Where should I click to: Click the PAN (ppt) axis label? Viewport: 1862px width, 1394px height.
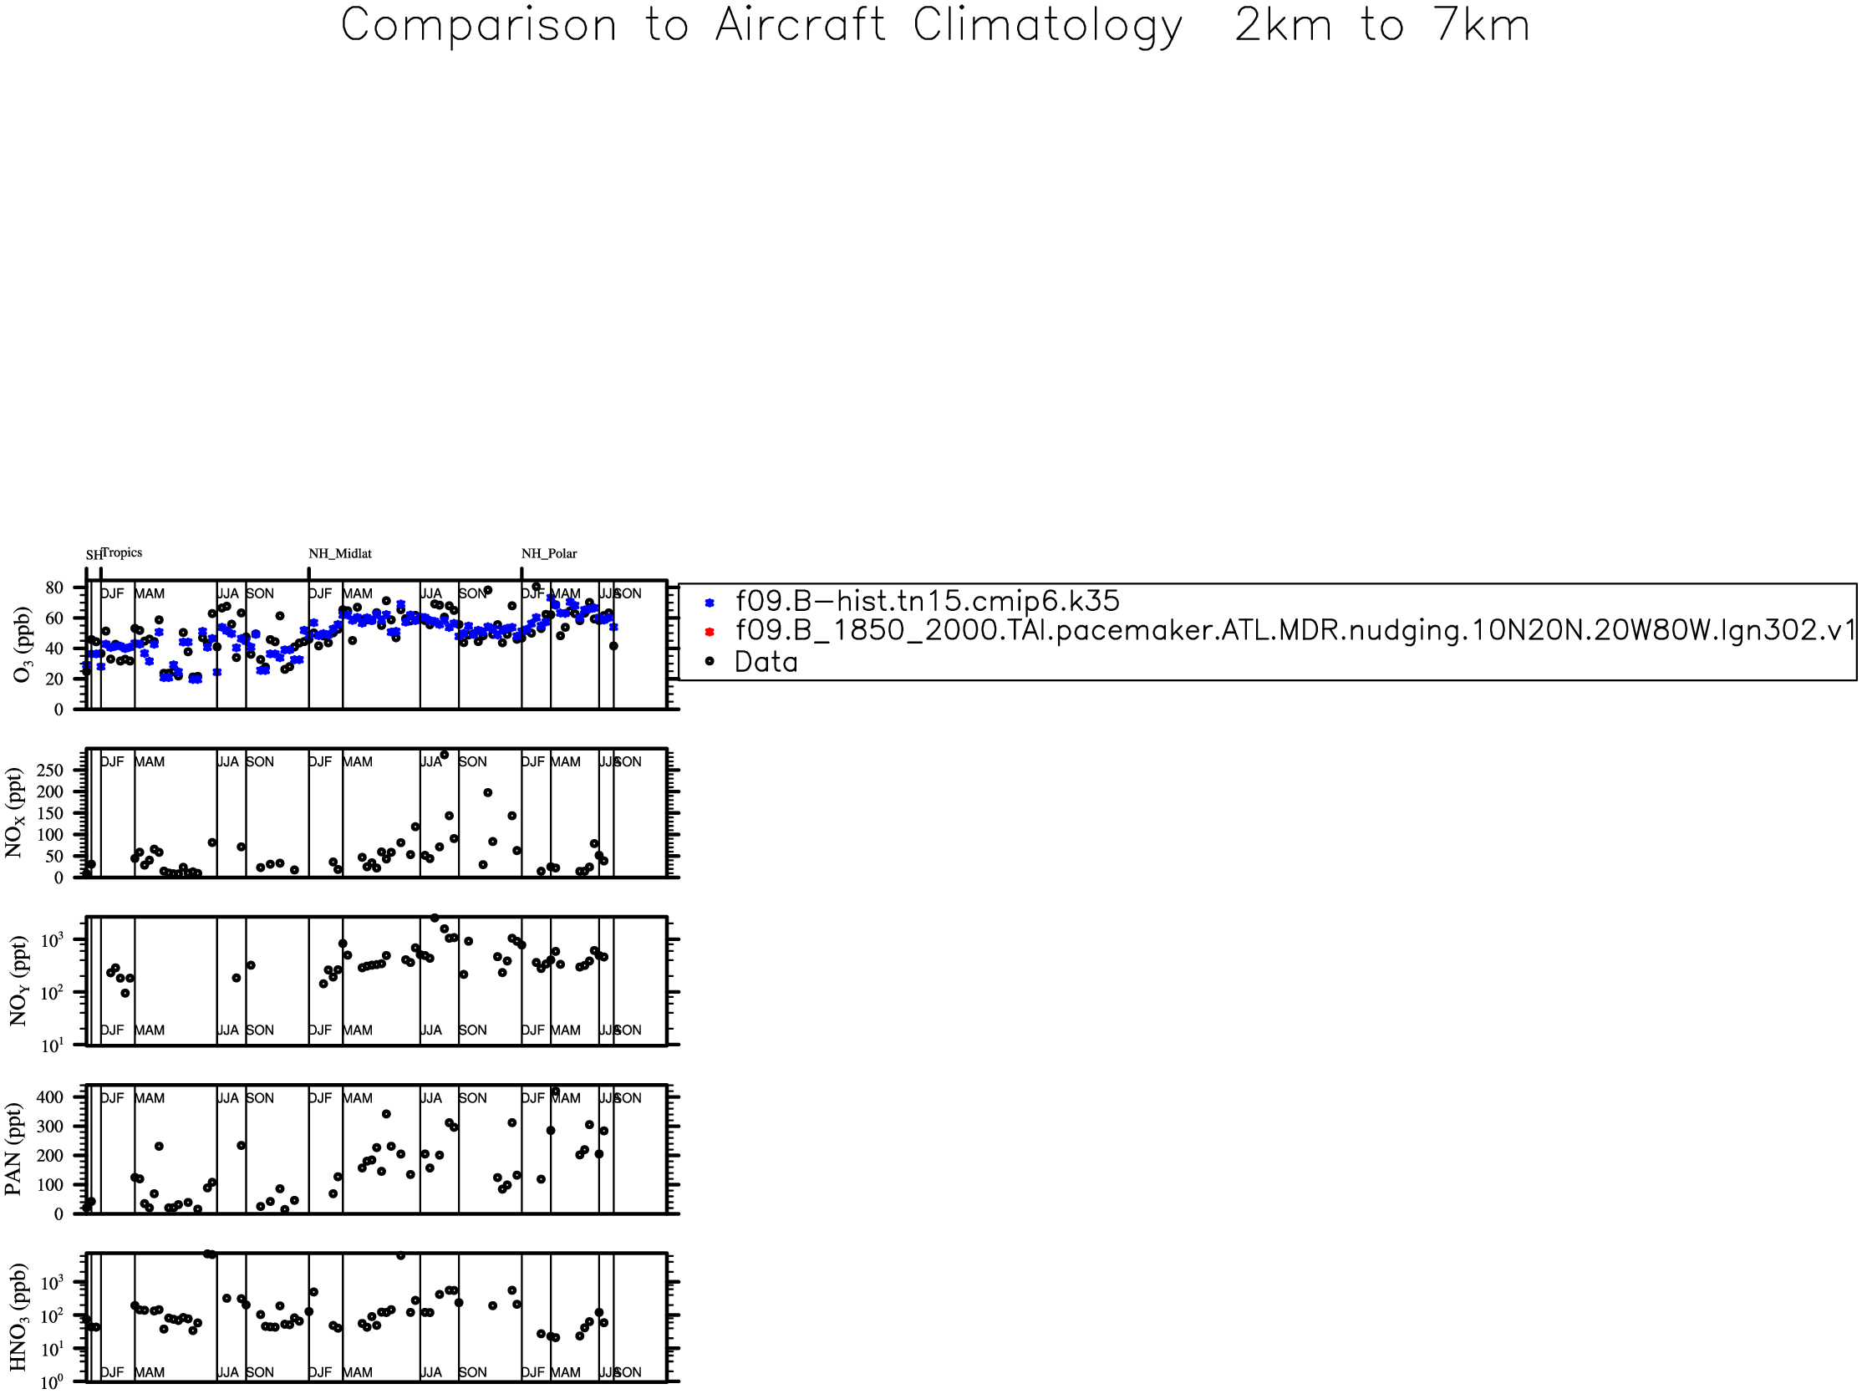13,1149
